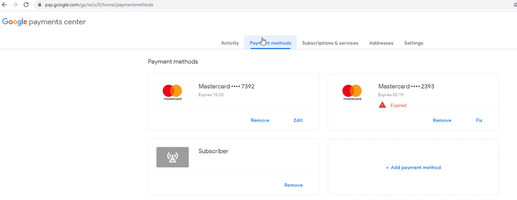The height and width of the screenshot is (200, 517).
Task: Open the Activity tab
Action: pyautogui.click(x=230, y=43)
